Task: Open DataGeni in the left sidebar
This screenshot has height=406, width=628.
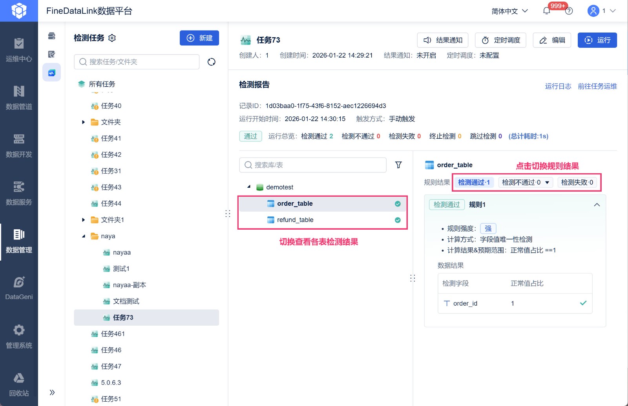Action: point(19,288)
